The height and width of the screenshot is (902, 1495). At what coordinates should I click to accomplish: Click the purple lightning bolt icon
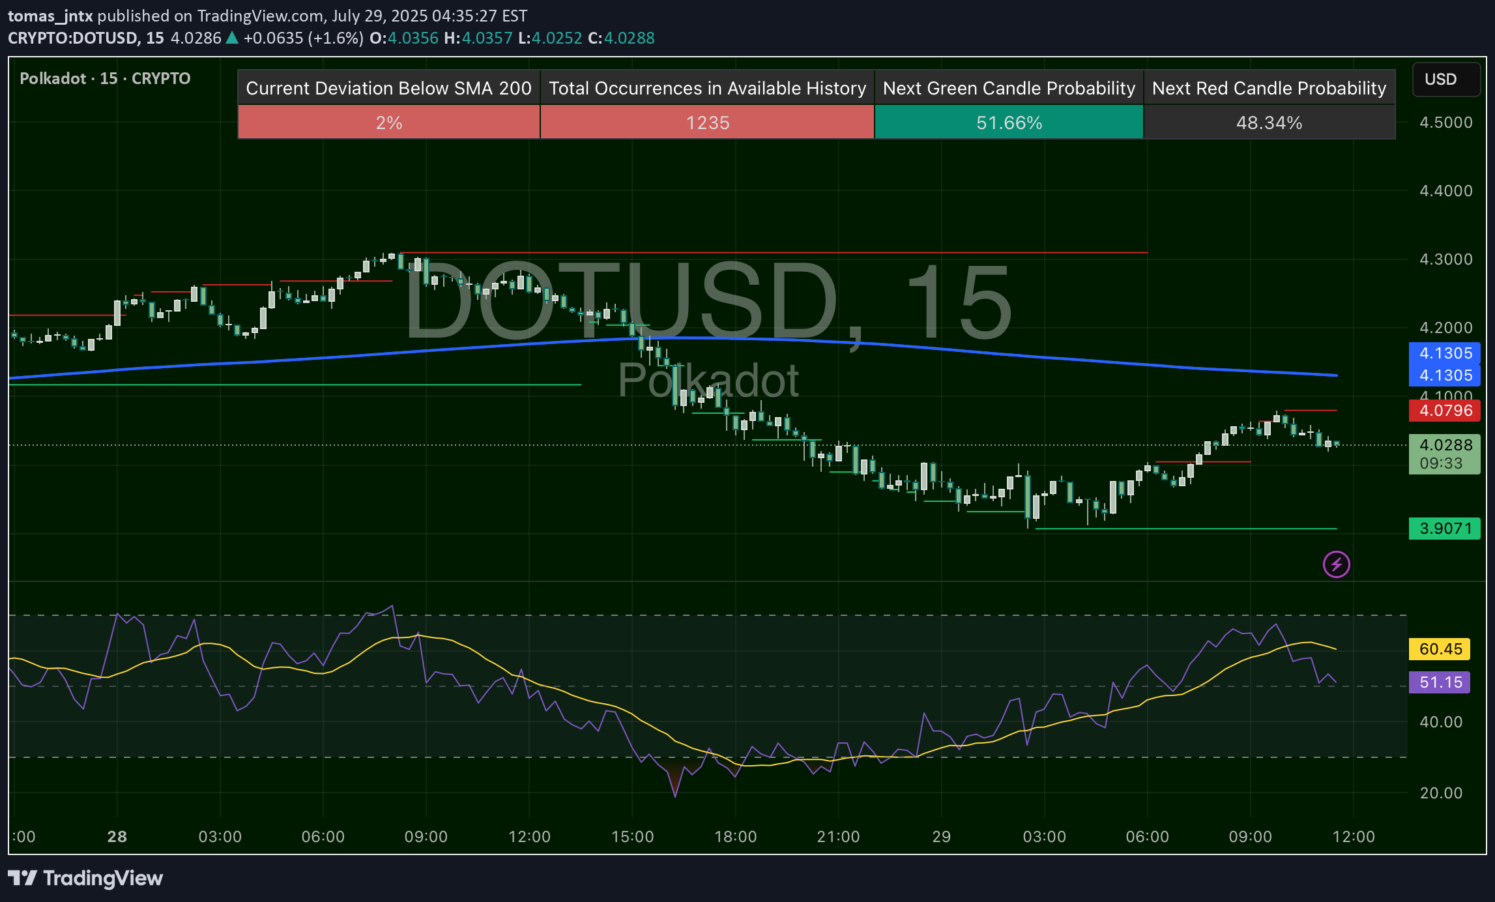coord(1336,564)
